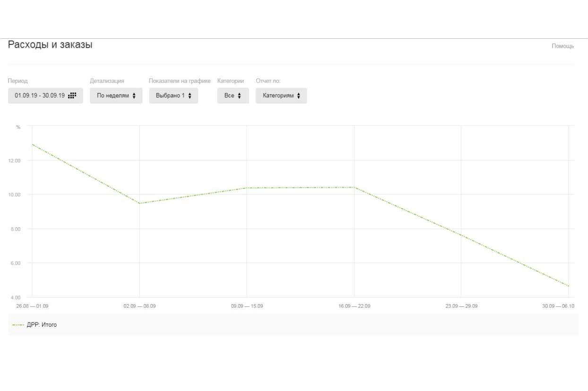Screen dimensions: 588x391
Task: Click the '10.00' y-axis value
Action: pos(14,195)
